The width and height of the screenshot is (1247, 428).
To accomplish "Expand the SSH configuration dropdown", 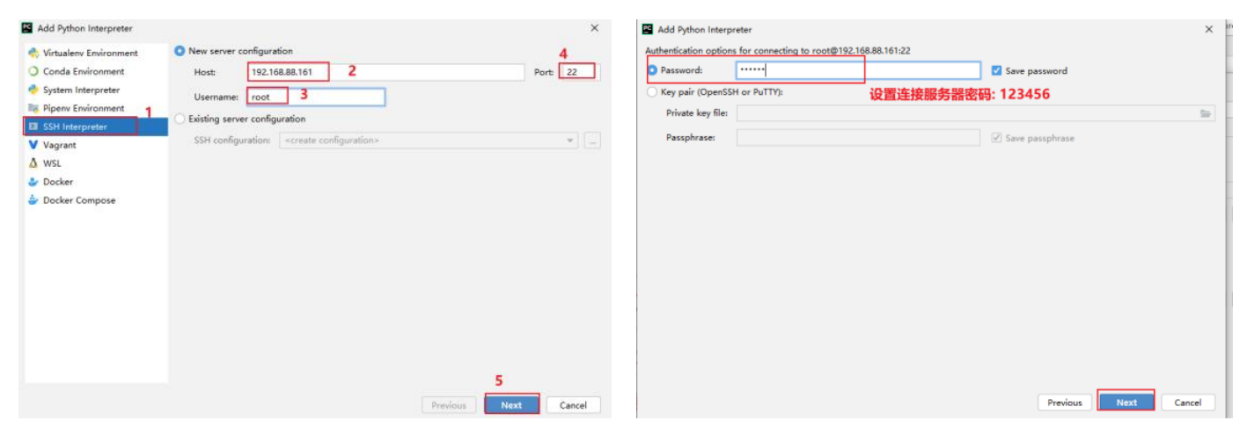I will tap(429, 141).
